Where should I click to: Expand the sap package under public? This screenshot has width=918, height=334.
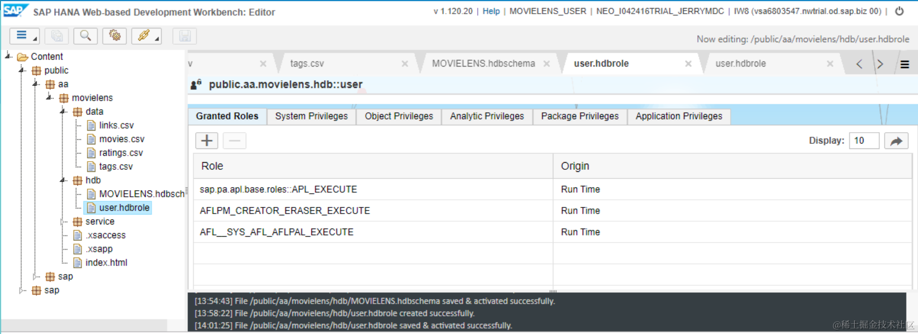pos(36,277)
